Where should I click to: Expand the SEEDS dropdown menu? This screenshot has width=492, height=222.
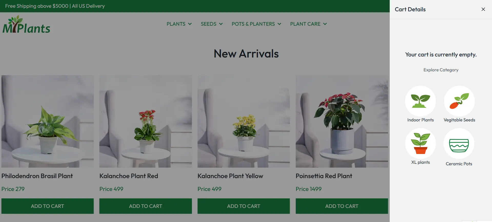pos(212,24)
